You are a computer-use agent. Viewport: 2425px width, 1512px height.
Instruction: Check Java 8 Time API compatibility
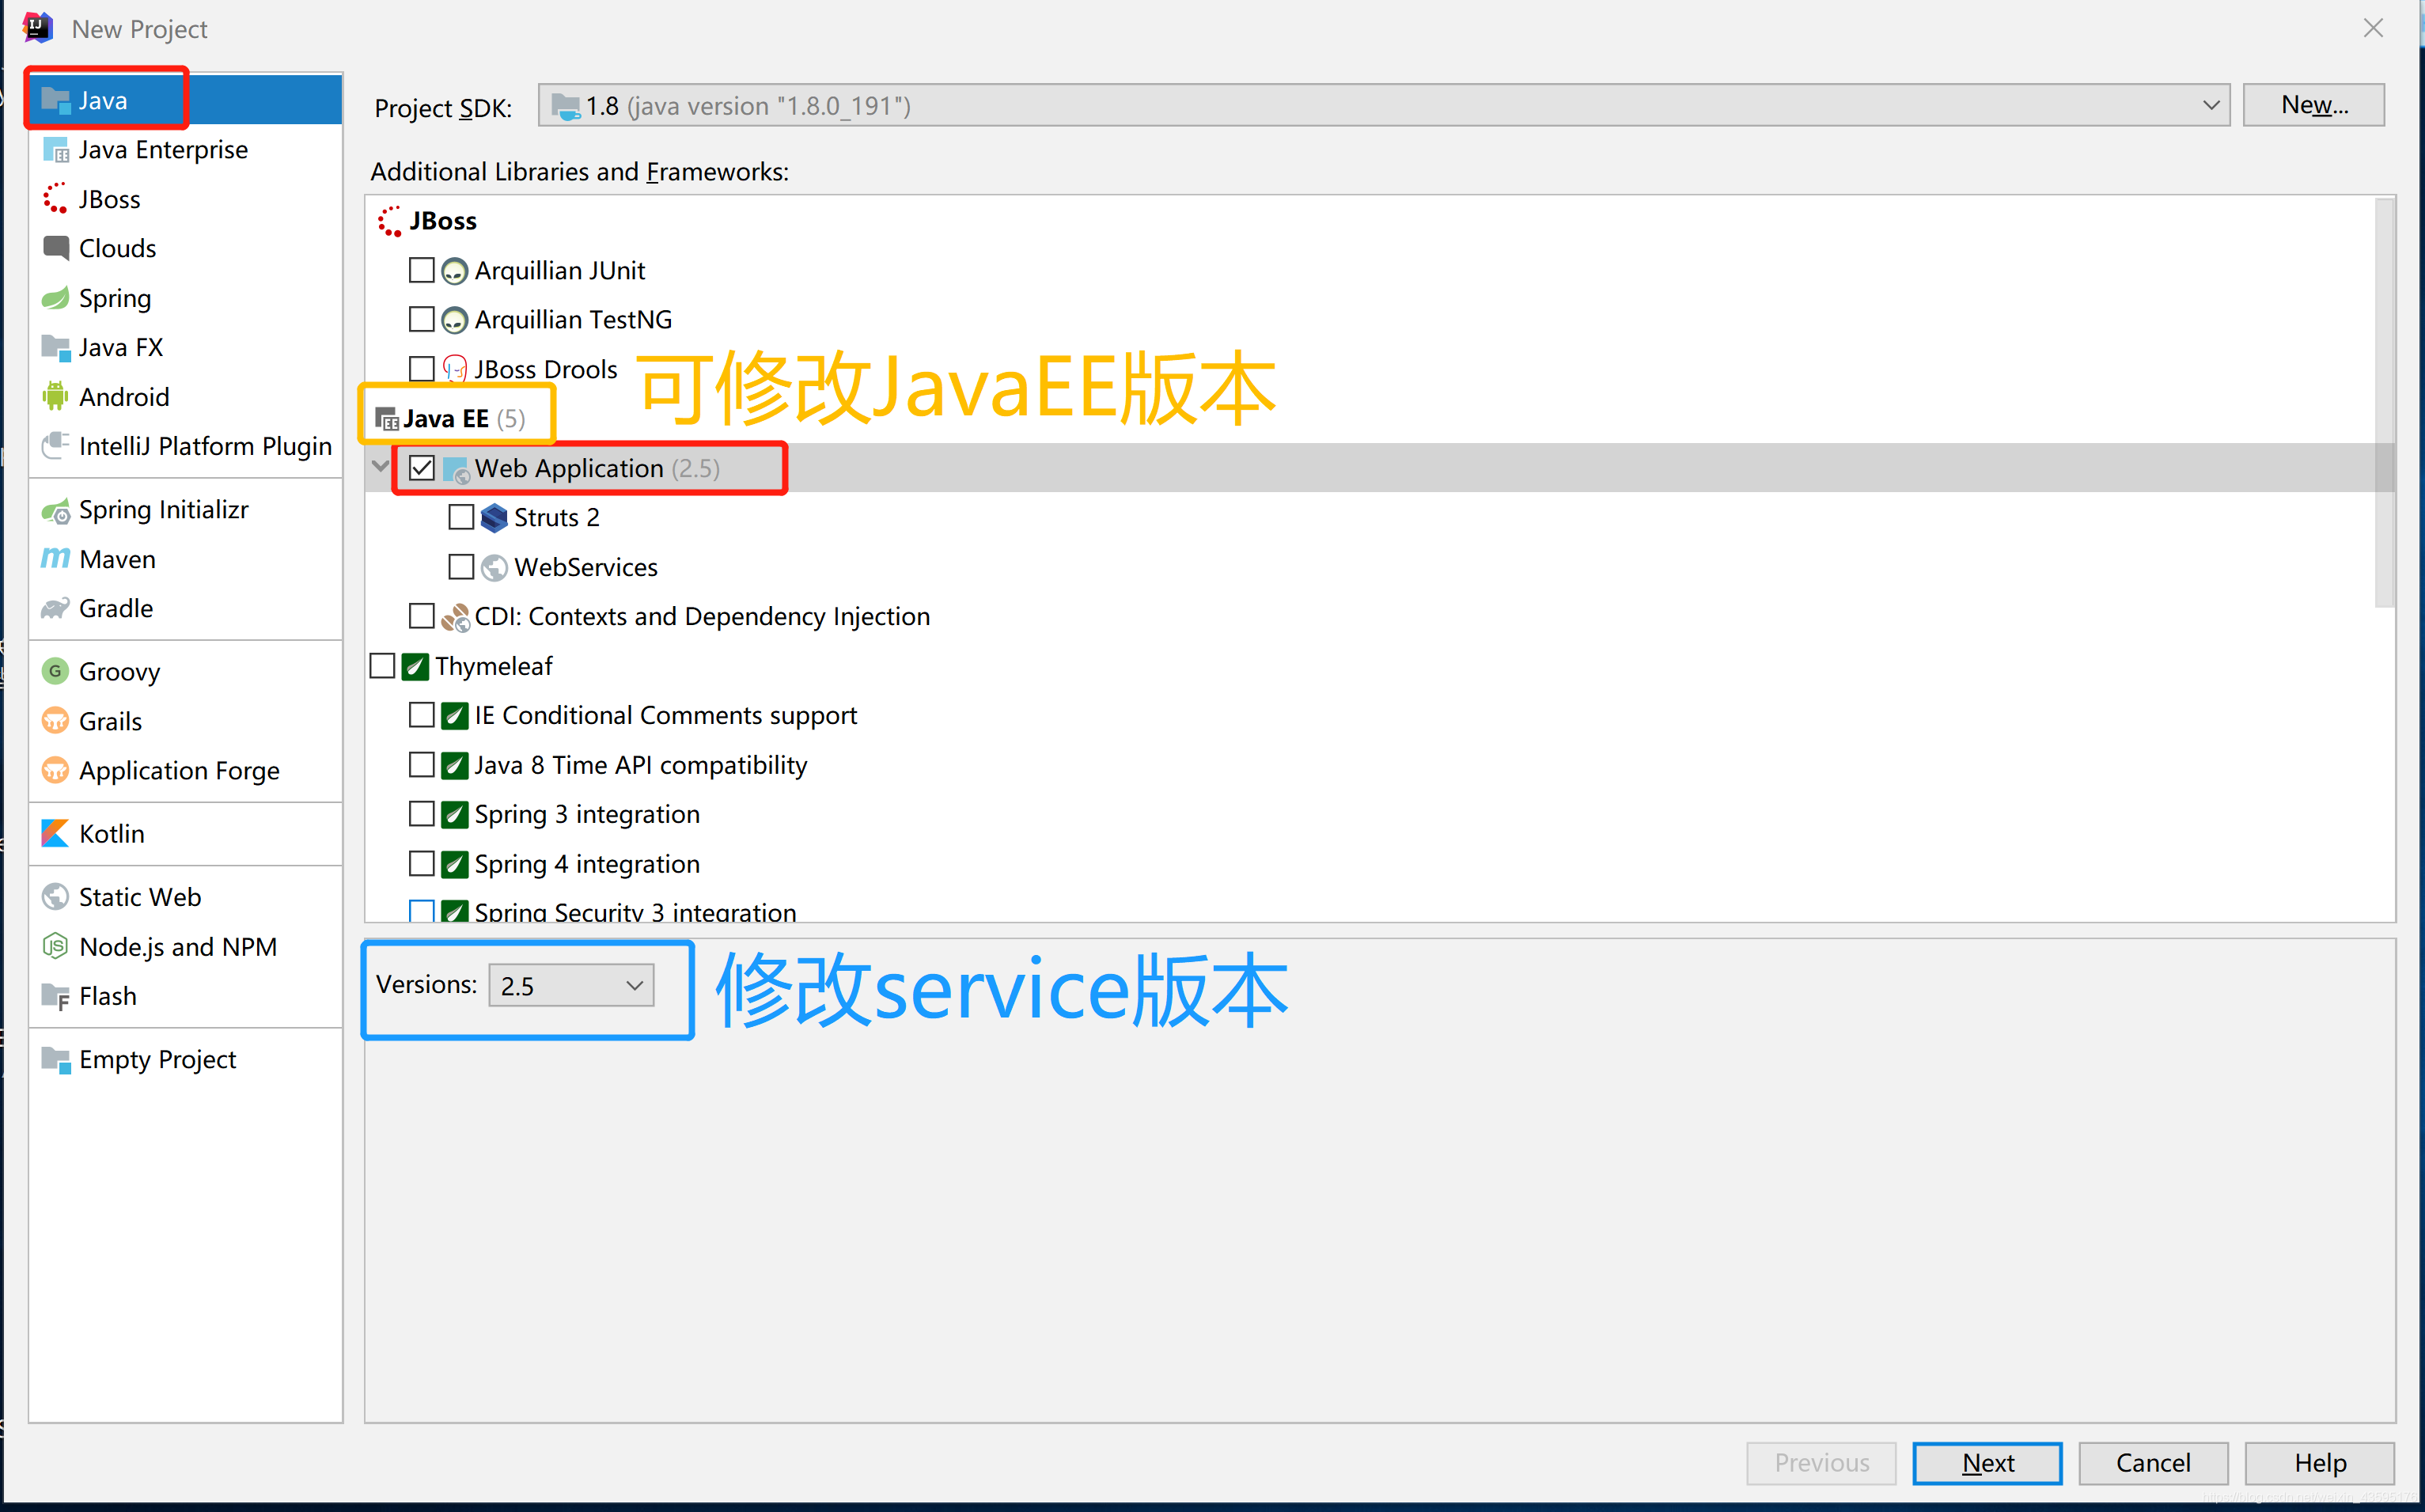(x=422, y=765)
